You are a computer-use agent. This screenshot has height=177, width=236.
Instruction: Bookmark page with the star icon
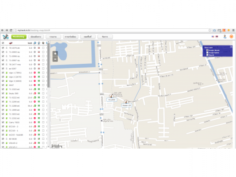210,30
